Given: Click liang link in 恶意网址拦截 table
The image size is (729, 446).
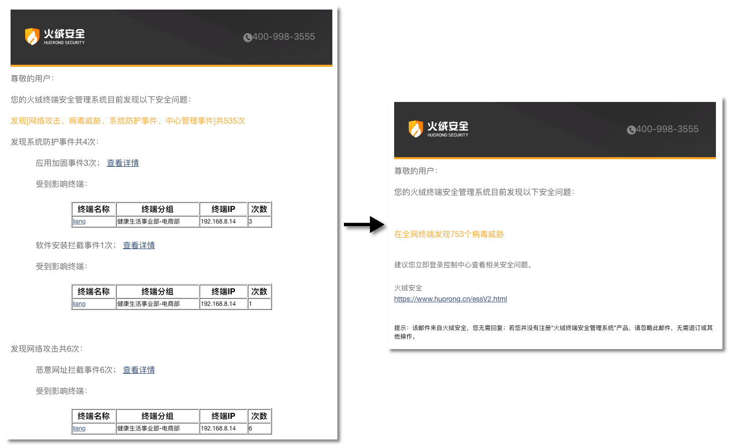Looking at the screenshot, I should pyautogui.click(x=79, y=428).
